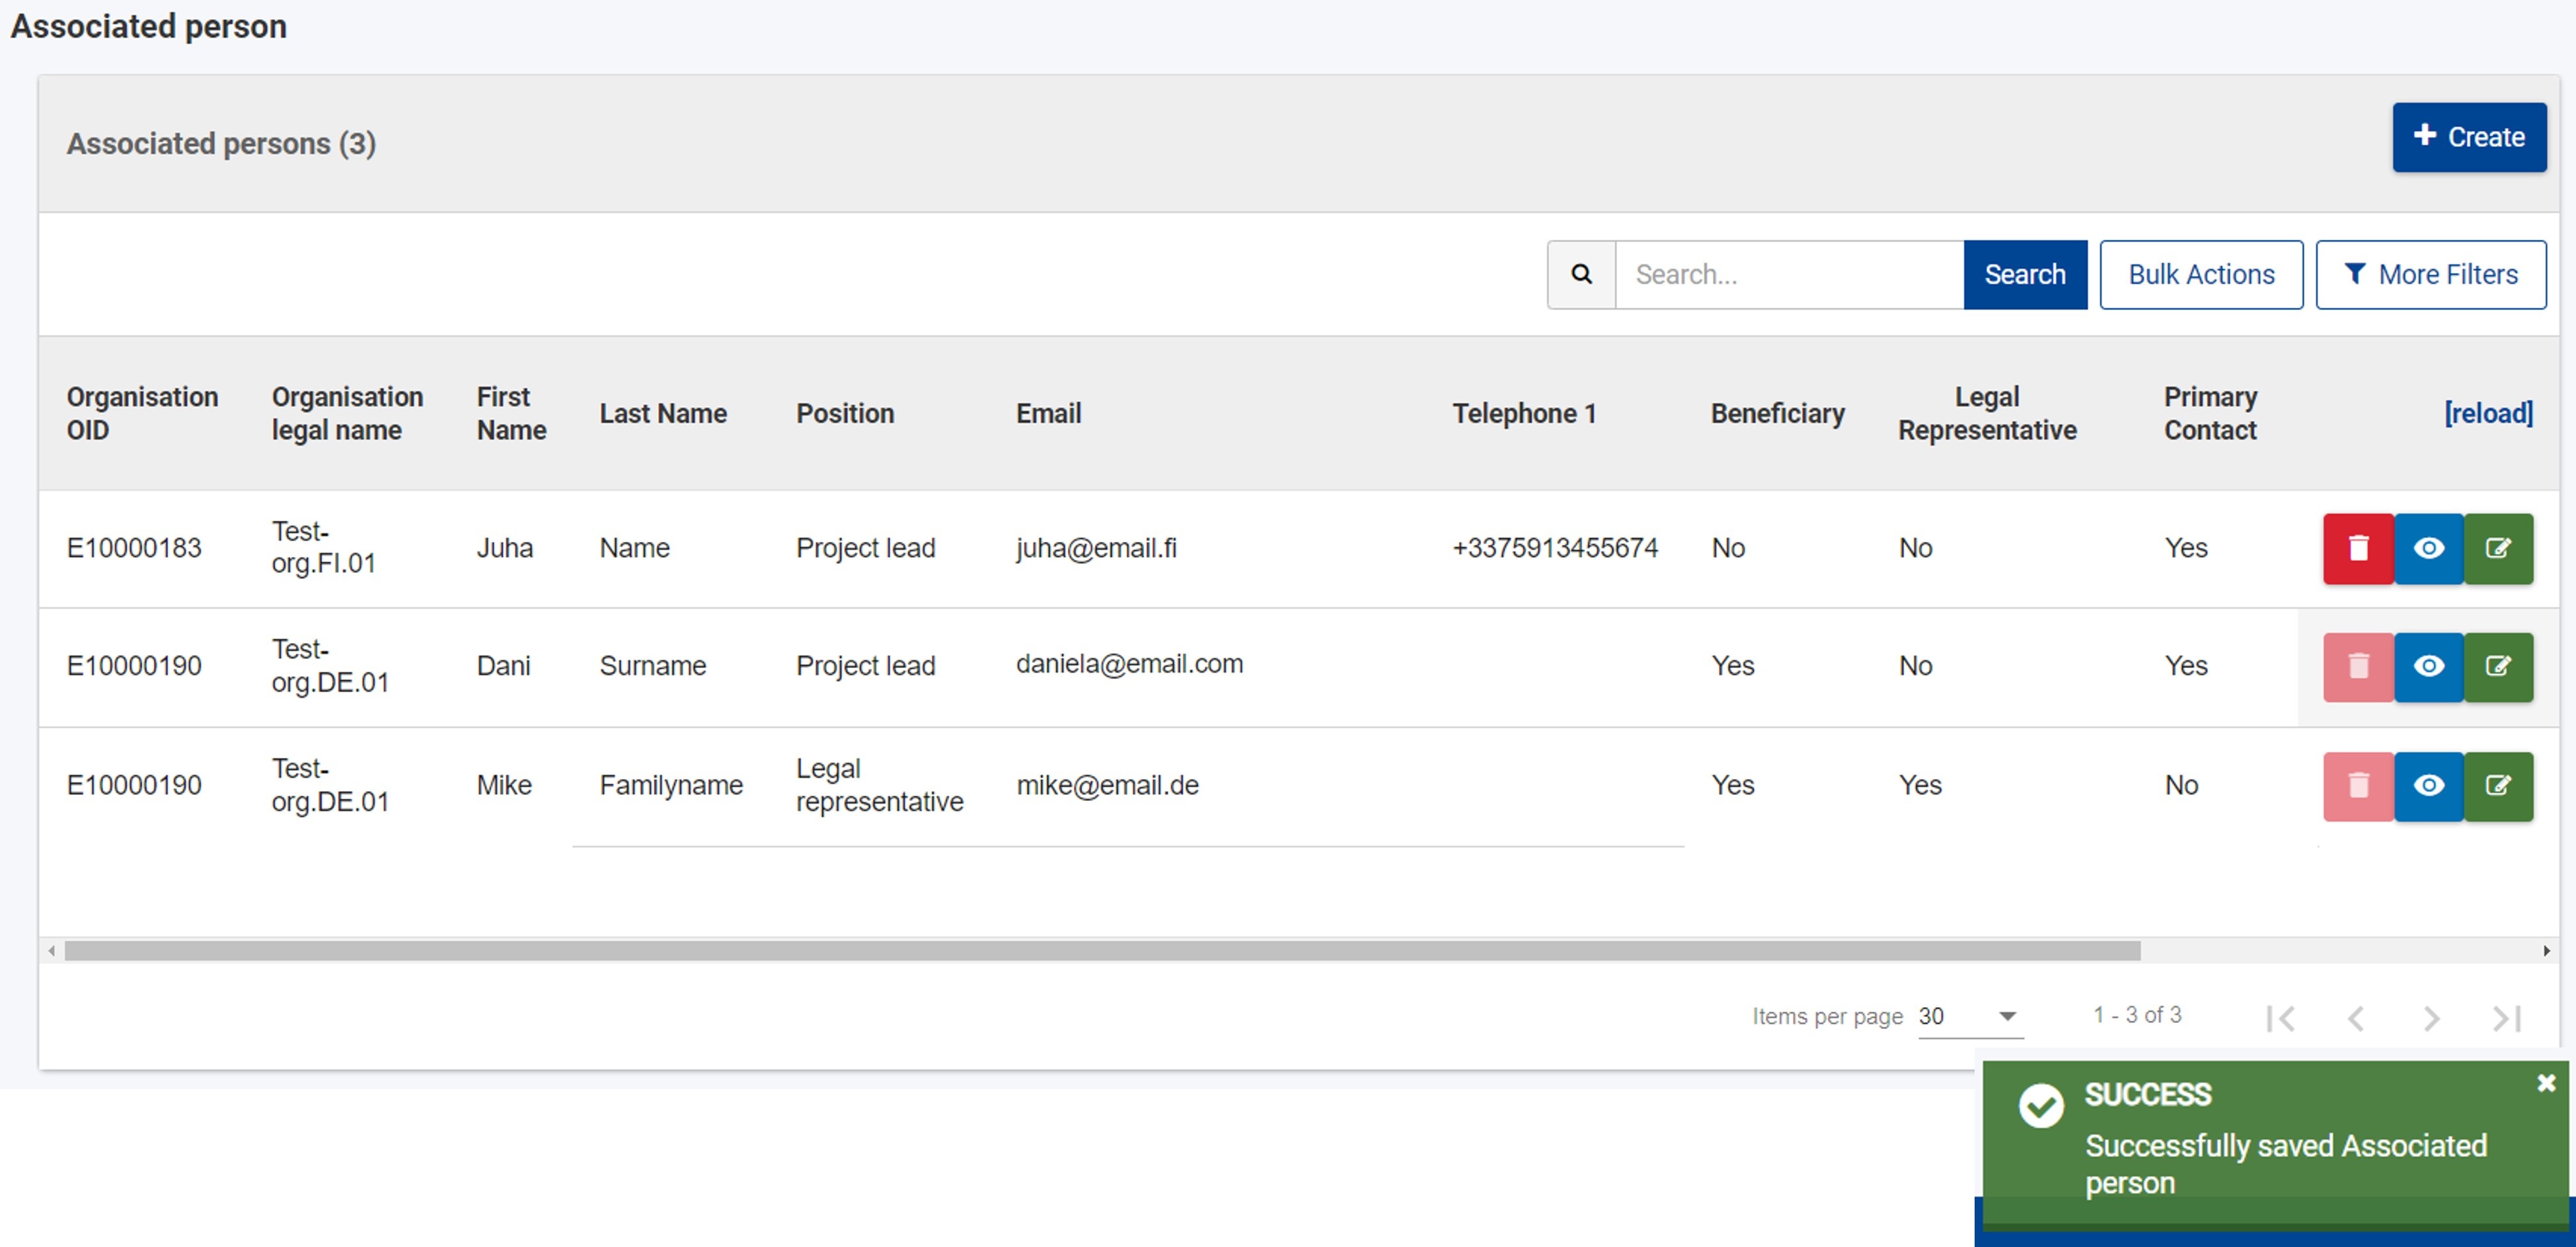View details of Dani Surname record
This screenshot has width=2576, height=1247.
2428,666
